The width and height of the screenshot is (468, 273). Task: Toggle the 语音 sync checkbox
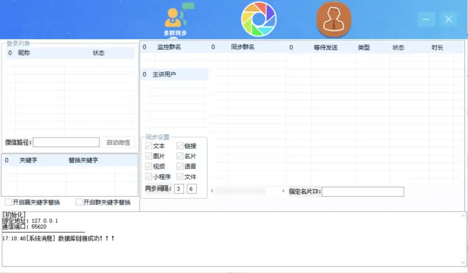(x=180, y=166)
